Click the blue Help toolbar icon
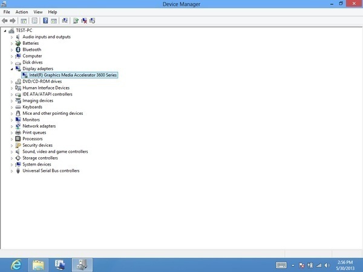The width and height of the screenshot is (363, 272). (x=45, y=21)
